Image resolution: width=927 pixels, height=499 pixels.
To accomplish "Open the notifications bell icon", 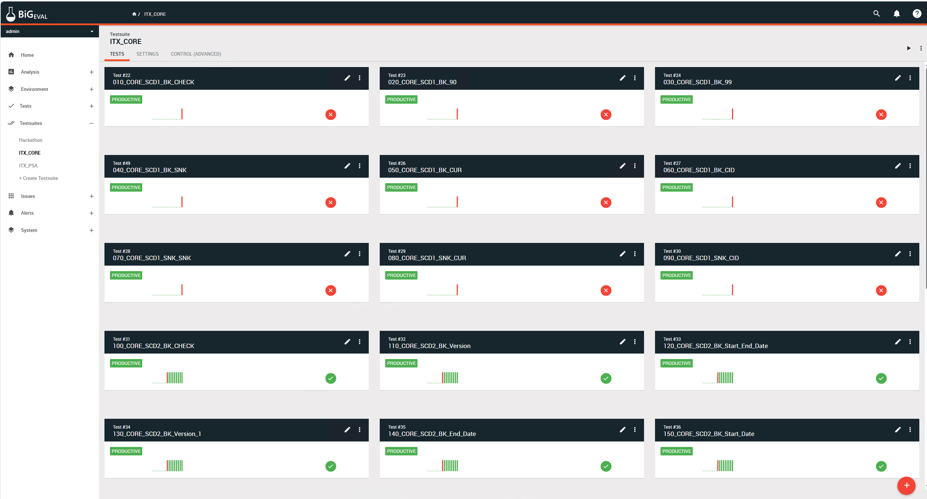I will [897, 14].
